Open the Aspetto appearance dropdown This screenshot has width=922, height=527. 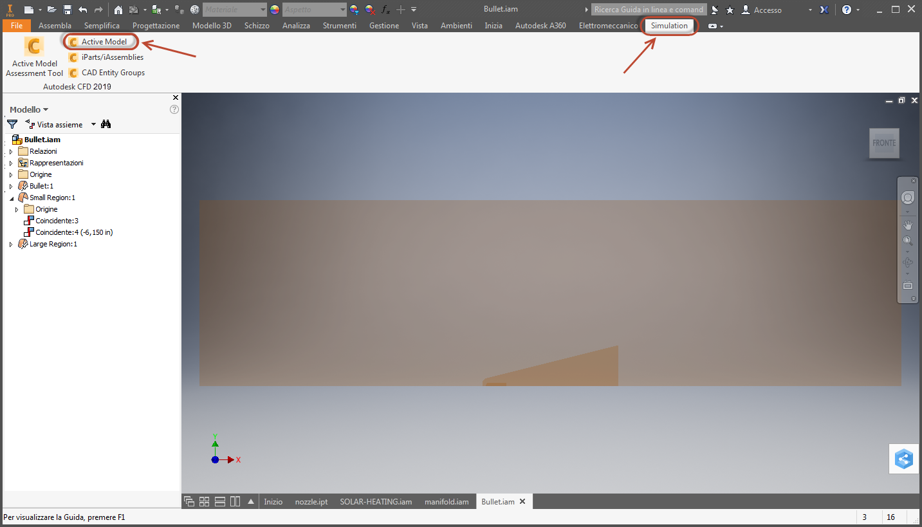(315, 10)
